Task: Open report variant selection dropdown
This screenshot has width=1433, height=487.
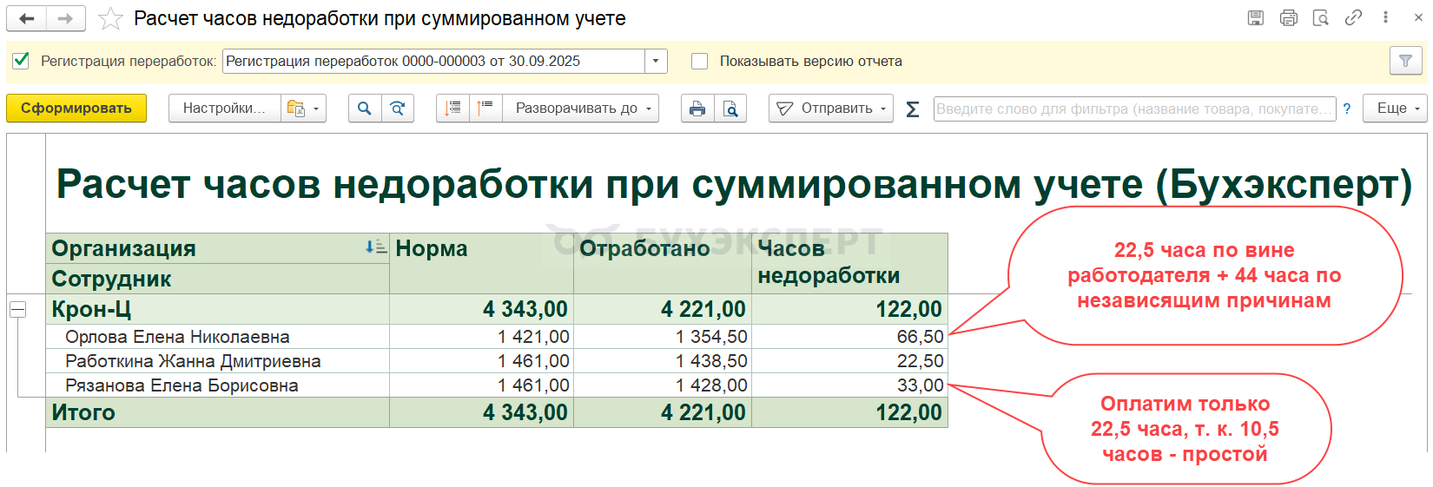Action: 303,109
